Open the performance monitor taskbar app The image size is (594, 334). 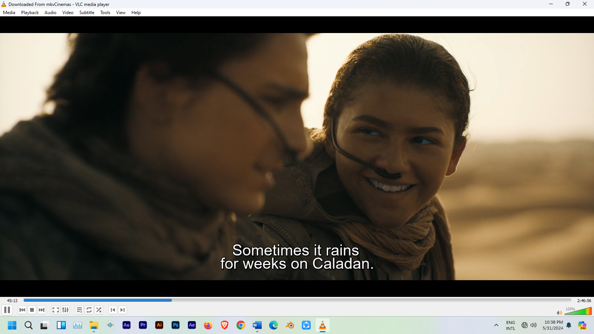click(x=78, y=325)
